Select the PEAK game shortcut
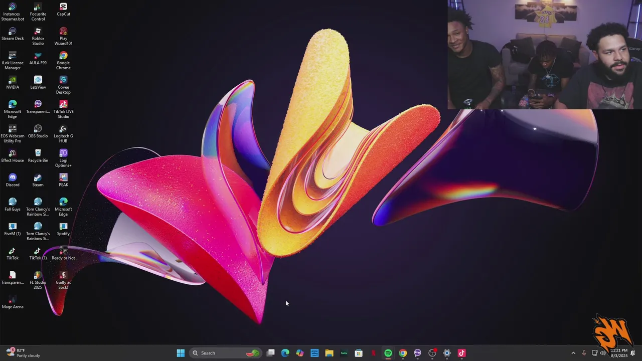Screen dimensions: 642x361 tap(63, 180)
